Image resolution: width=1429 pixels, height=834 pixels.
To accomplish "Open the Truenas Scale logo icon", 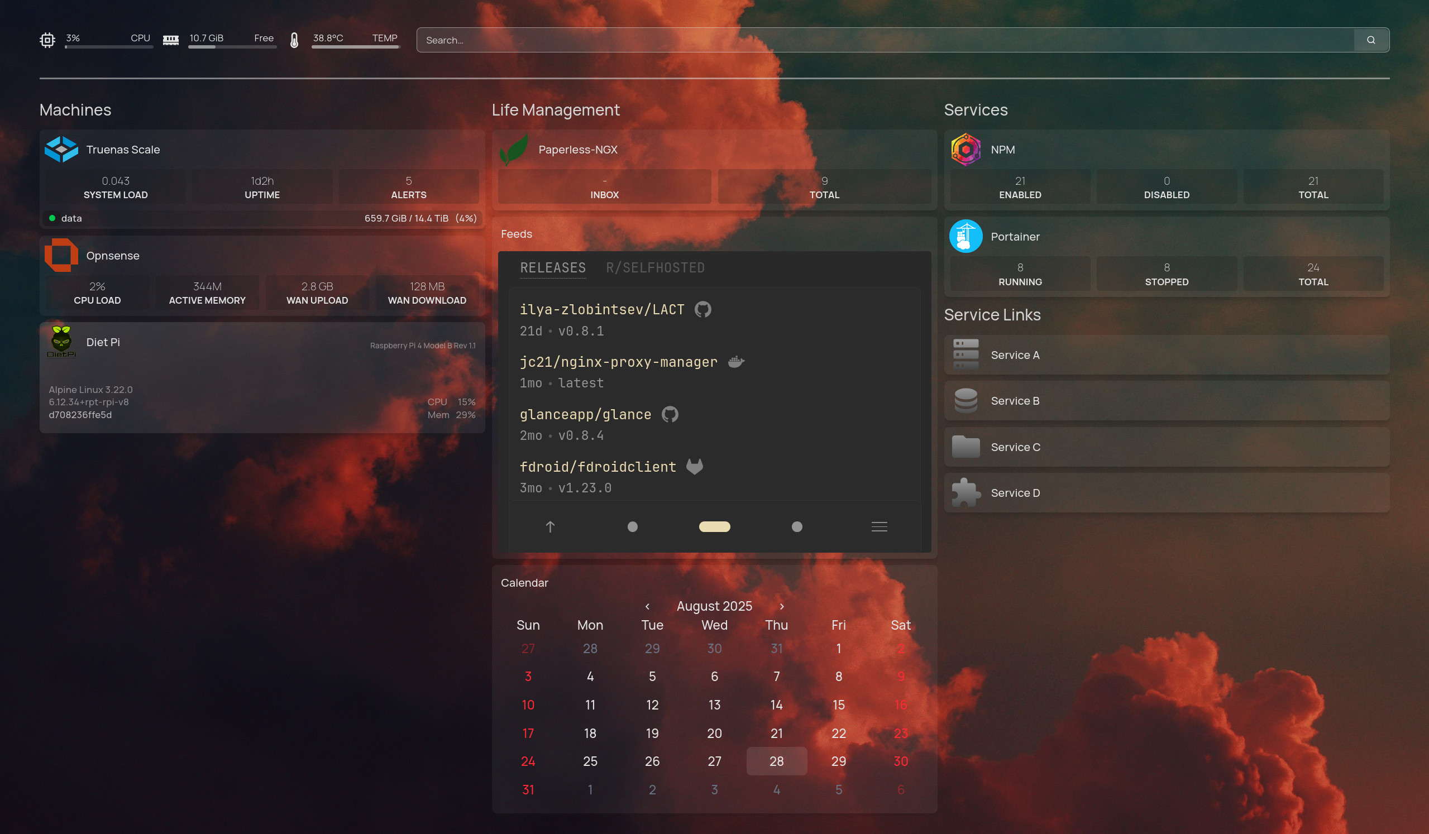I will click(61, 149).
